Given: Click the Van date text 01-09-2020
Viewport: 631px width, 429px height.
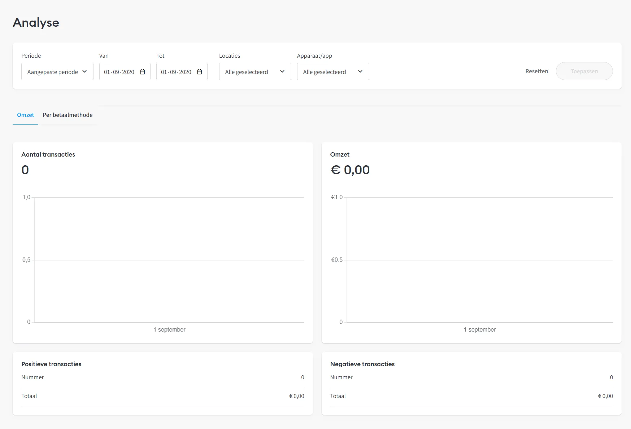Looking at the screenshot, I should [x=119, y=72].
